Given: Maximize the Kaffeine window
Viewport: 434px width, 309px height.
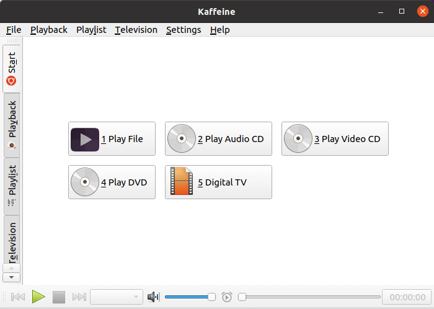Looking at the screenshot, I should click(402, 11).
